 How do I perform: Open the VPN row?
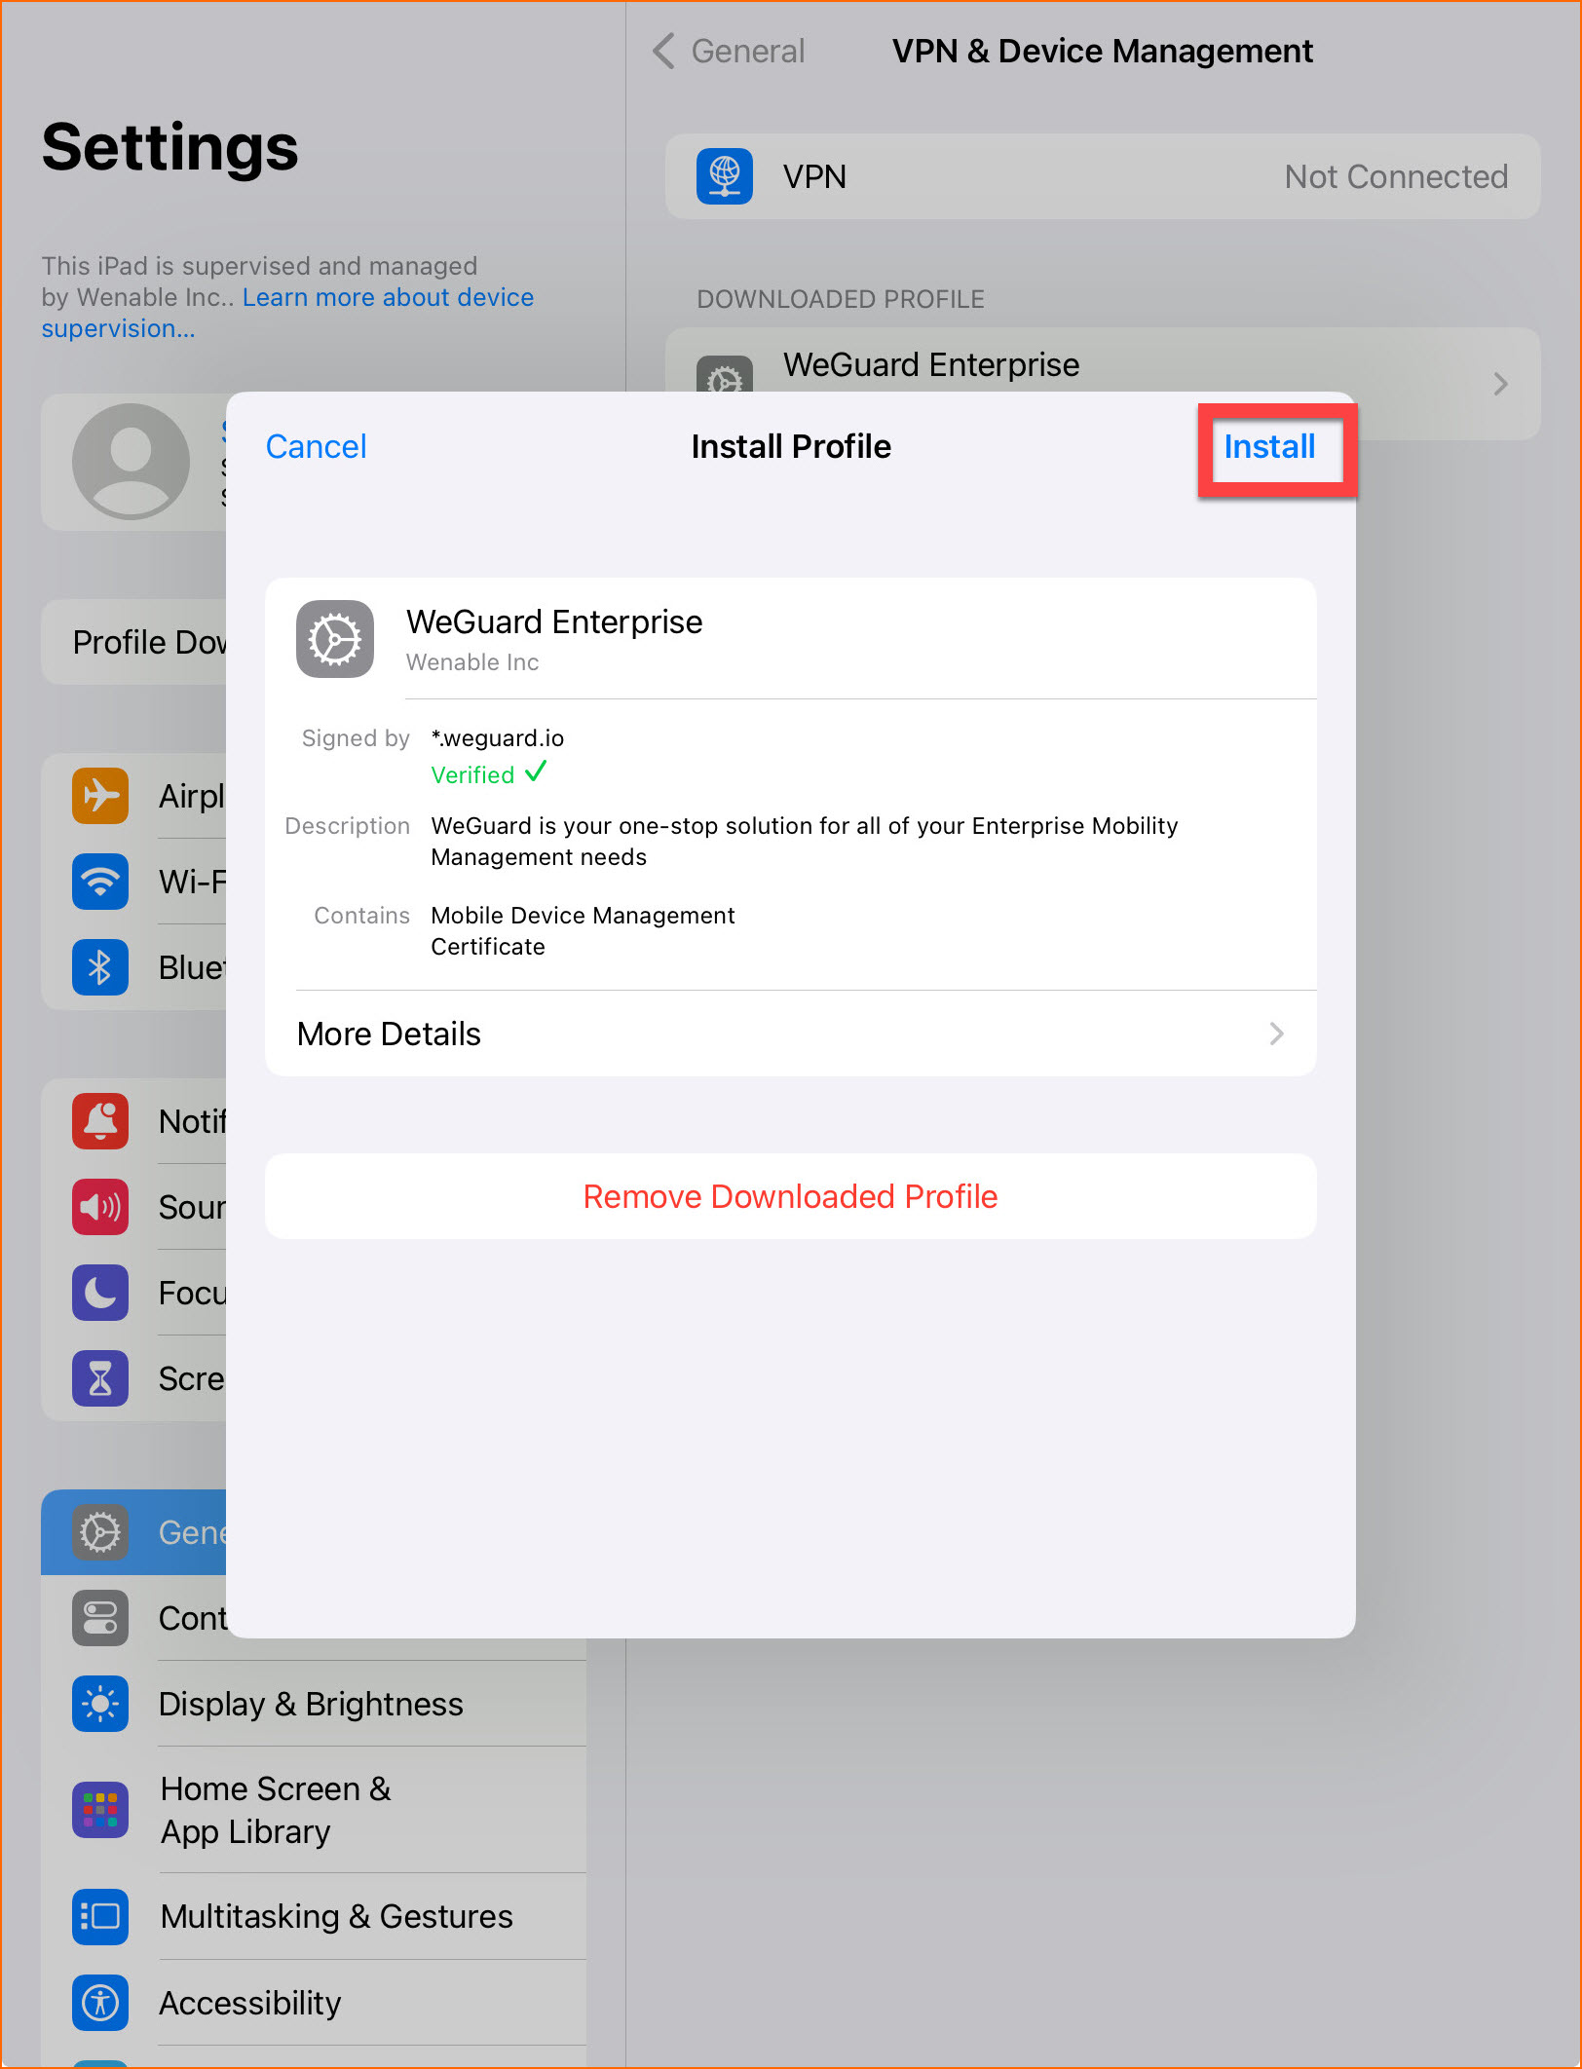[x=1103, y=176]
